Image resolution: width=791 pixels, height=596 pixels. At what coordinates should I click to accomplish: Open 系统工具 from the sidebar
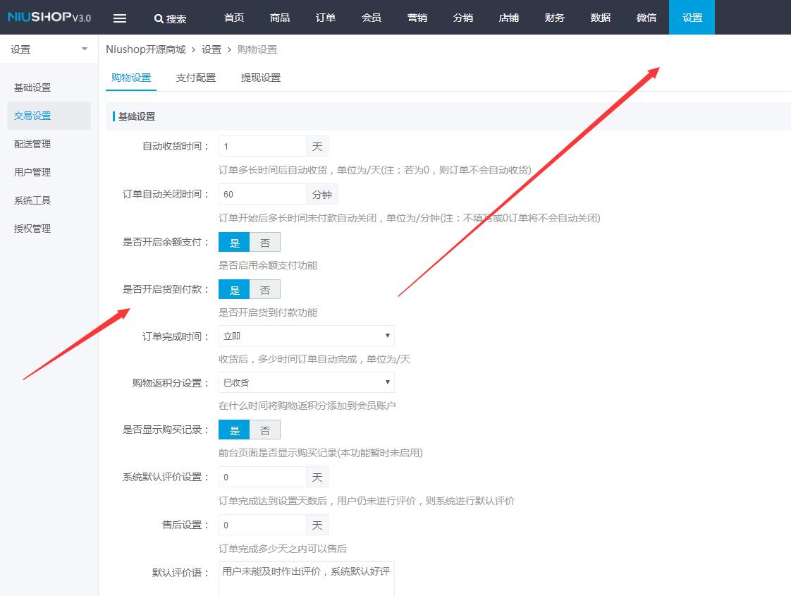[x=32, y=200]
